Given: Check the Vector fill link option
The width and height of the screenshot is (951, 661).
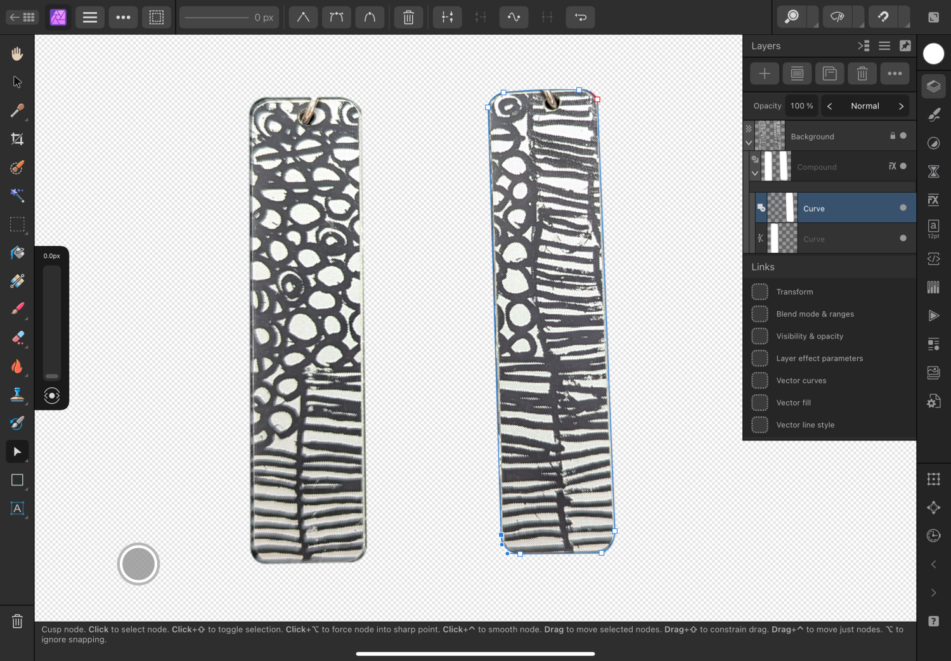Looking at the screenshot, I should coord(760,402).
